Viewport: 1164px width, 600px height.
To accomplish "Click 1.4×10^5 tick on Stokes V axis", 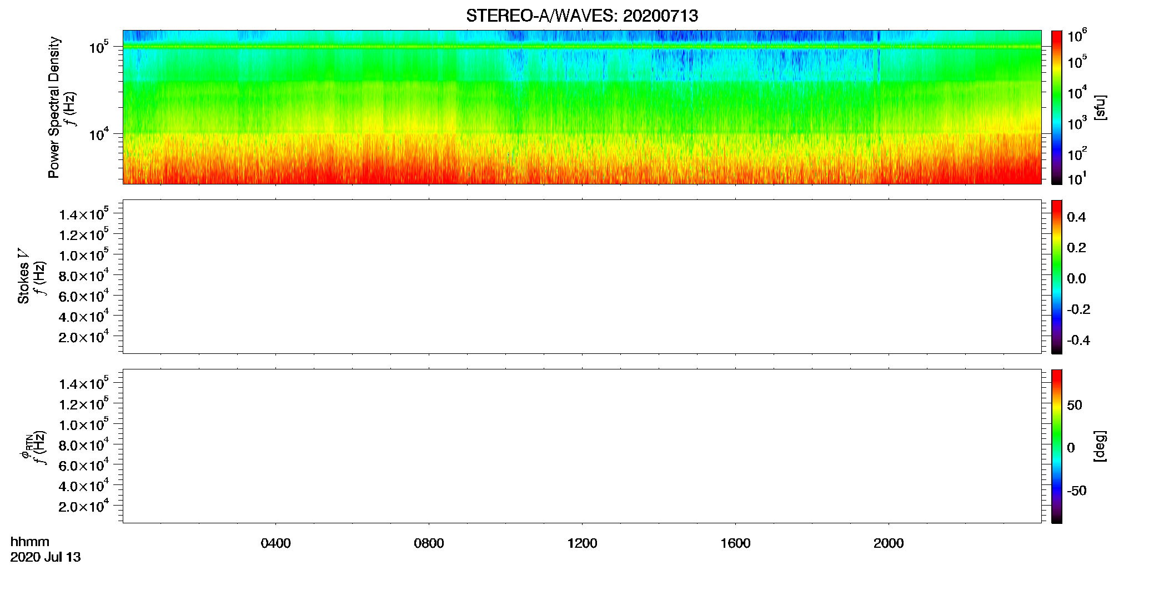I will [84, 214].
